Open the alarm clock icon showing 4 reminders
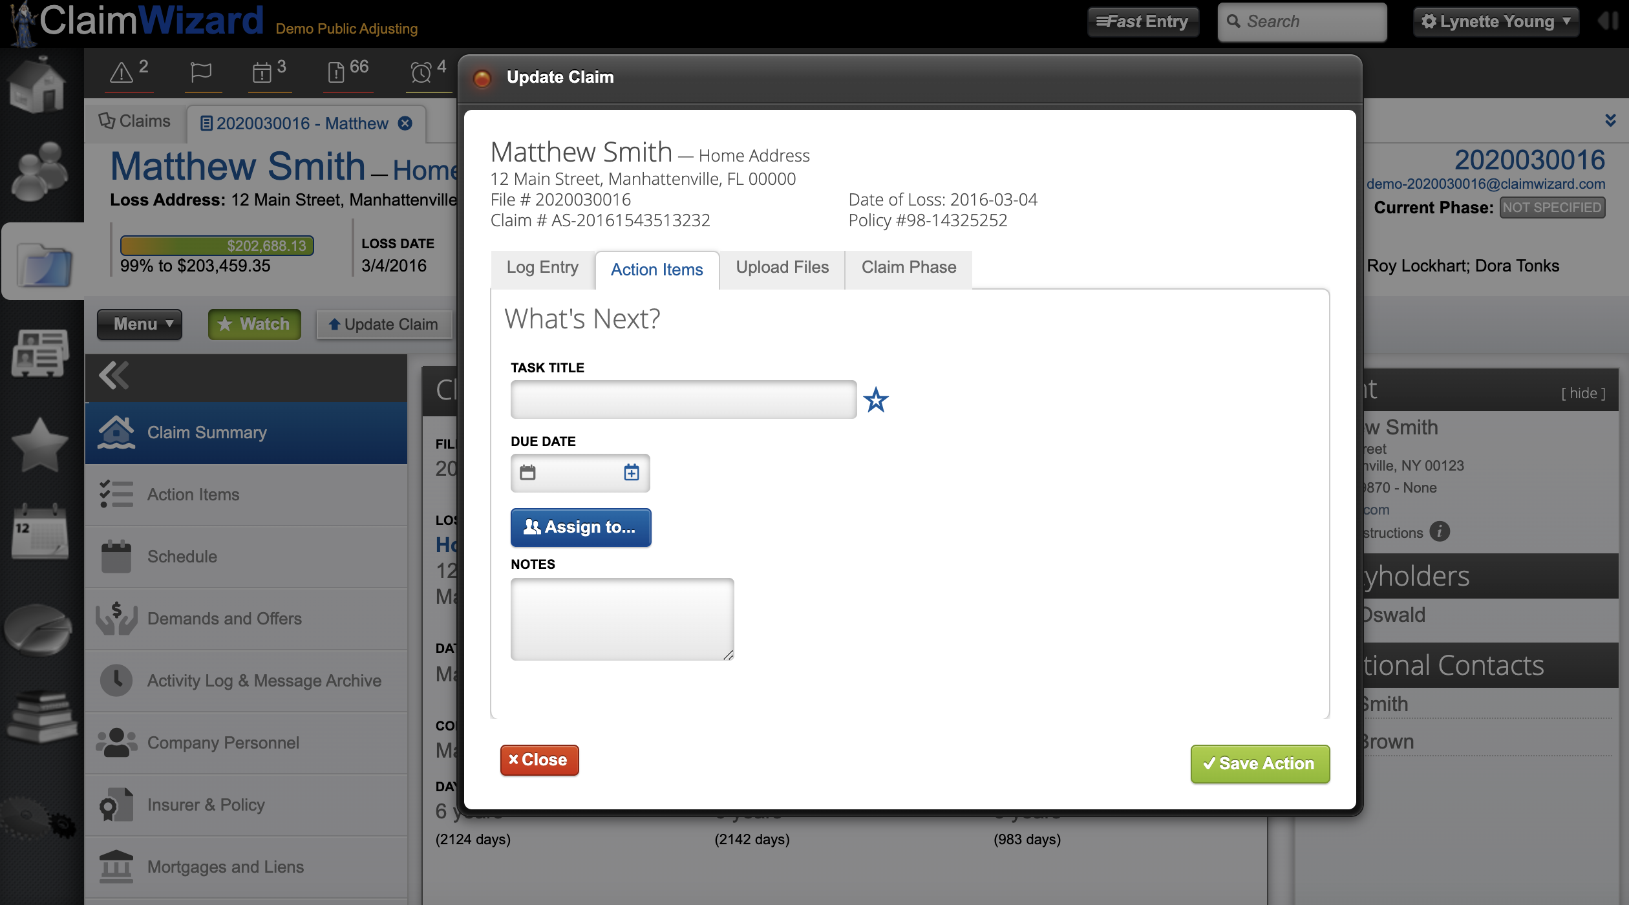This screenshot has width=1629, height=905. [x=421, y=72]
